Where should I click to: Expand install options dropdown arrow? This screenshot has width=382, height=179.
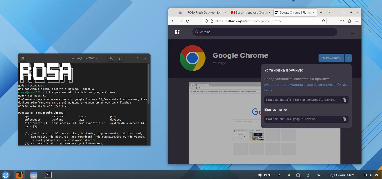[348, 58]
